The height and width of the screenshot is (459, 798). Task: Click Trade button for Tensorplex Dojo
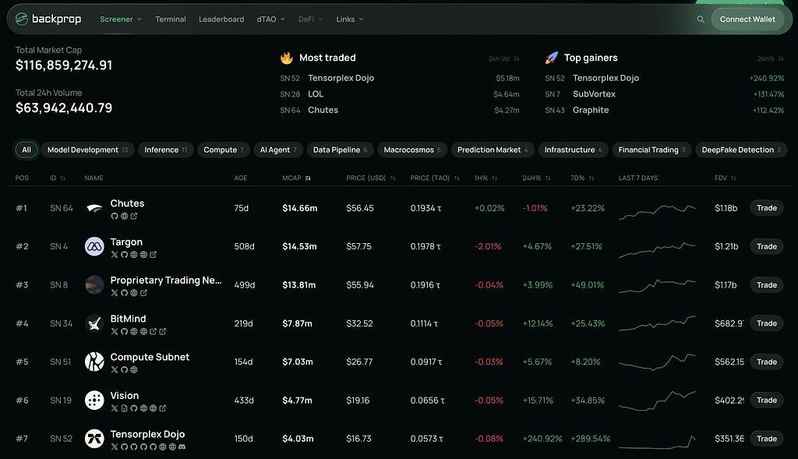[767, 439]
